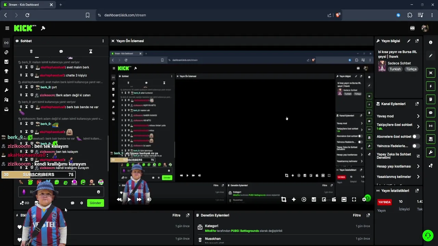Click the pencil edit icon in right sidebar
Viewport: 438px width, 246px height.
click(430, 56)
